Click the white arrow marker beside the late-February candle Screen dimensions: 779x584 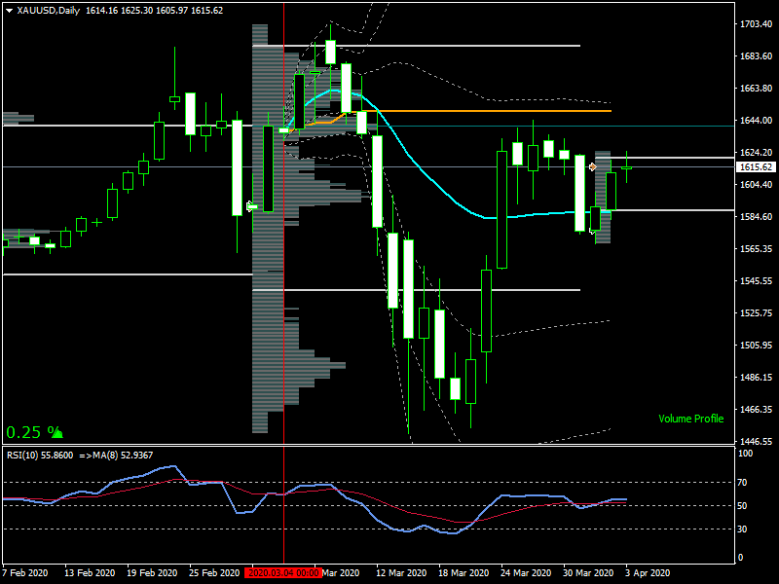tap(250, 205)
